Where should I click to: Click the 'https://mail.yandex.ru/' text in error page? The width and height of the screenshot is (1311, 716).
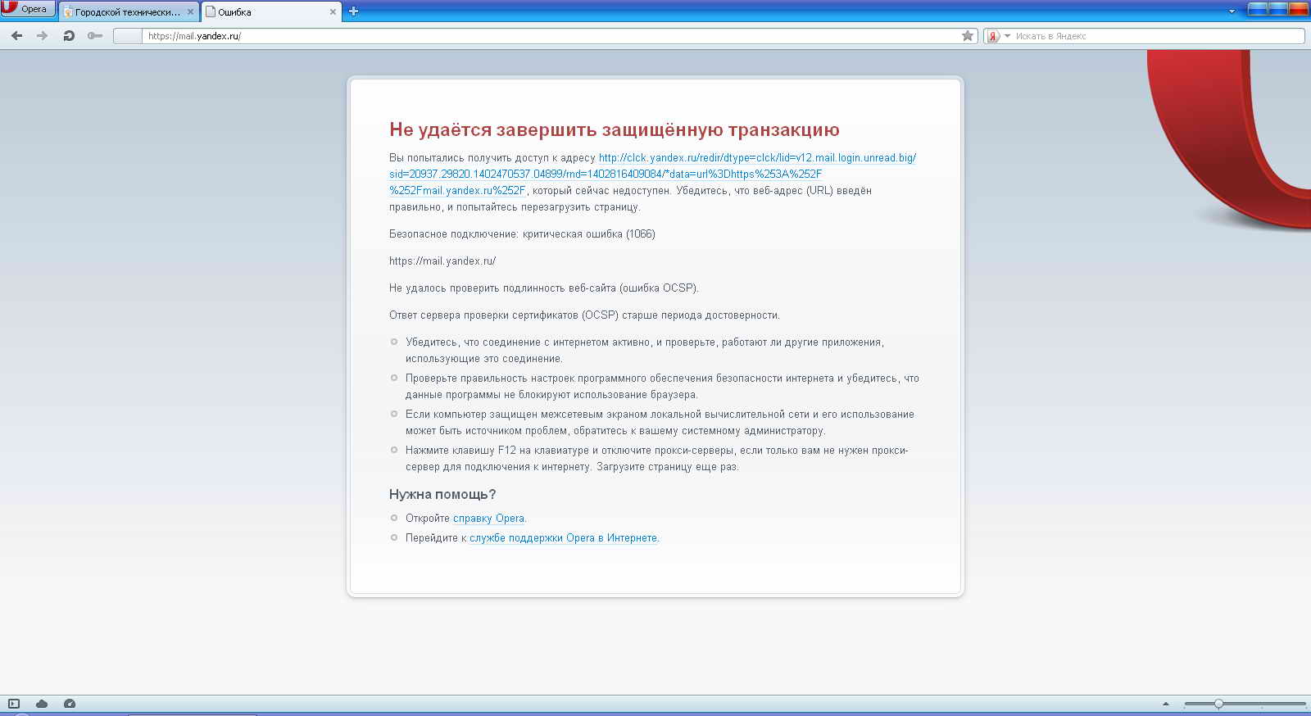coord(442,261)
